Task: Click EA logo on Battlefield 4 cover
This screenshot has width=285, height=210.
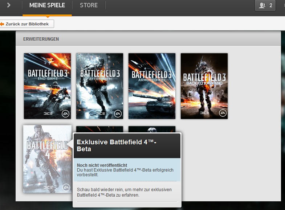Action: pos(66,187)
